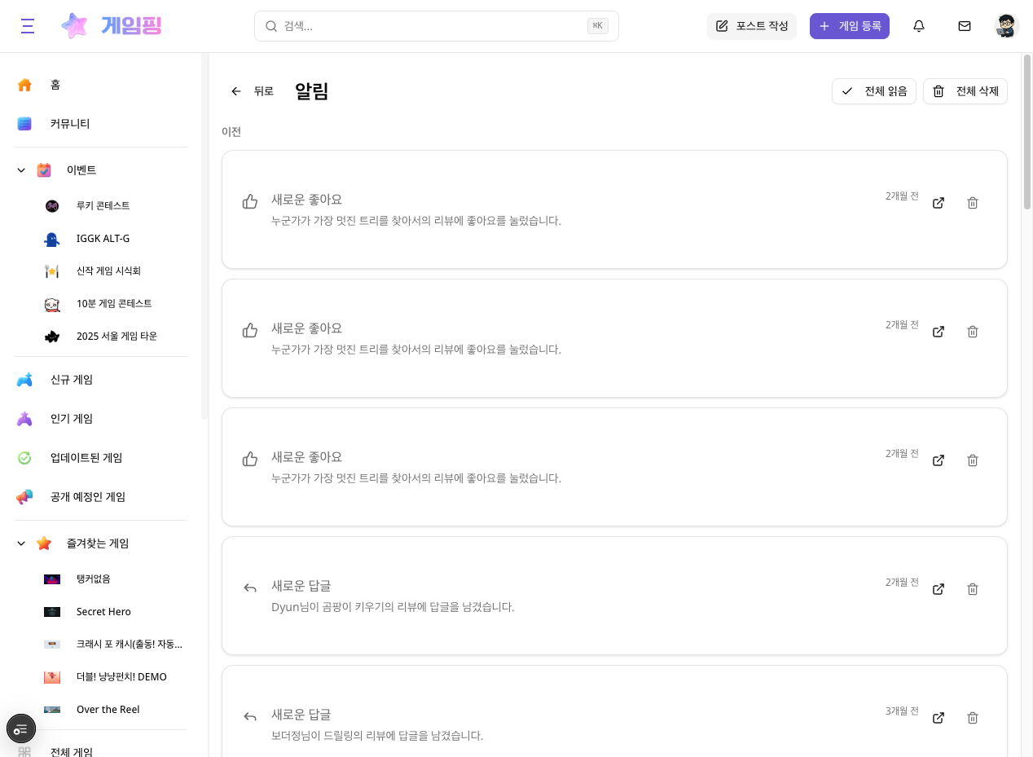
Task: Select 신규 게임 in the sidebar
Action: coord(71,380)
